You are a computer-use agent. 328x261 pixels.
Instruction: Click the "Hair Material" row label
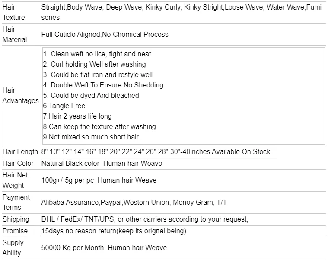15,34
